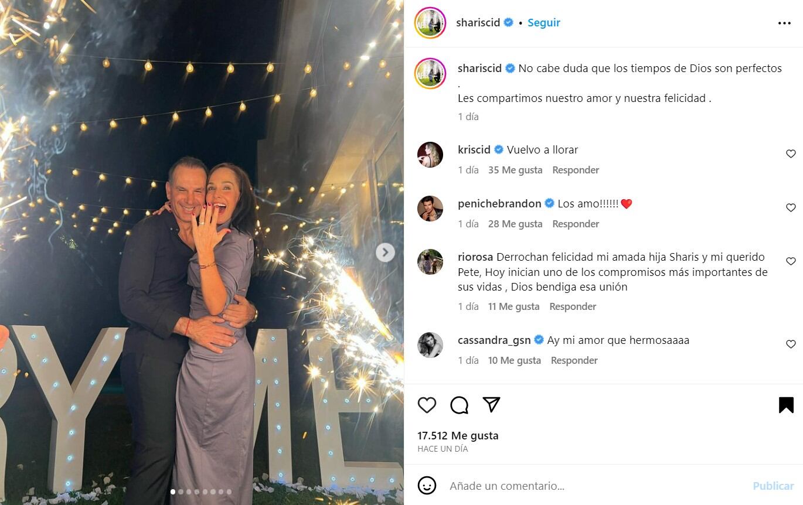This screenshot has width=803, height=505.
Task: Like riorosa's comment with its heart
Action: (791, 261)
